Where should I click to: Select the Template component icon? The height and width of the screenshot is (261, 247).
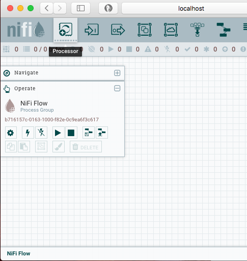click(x=224, y=30)
